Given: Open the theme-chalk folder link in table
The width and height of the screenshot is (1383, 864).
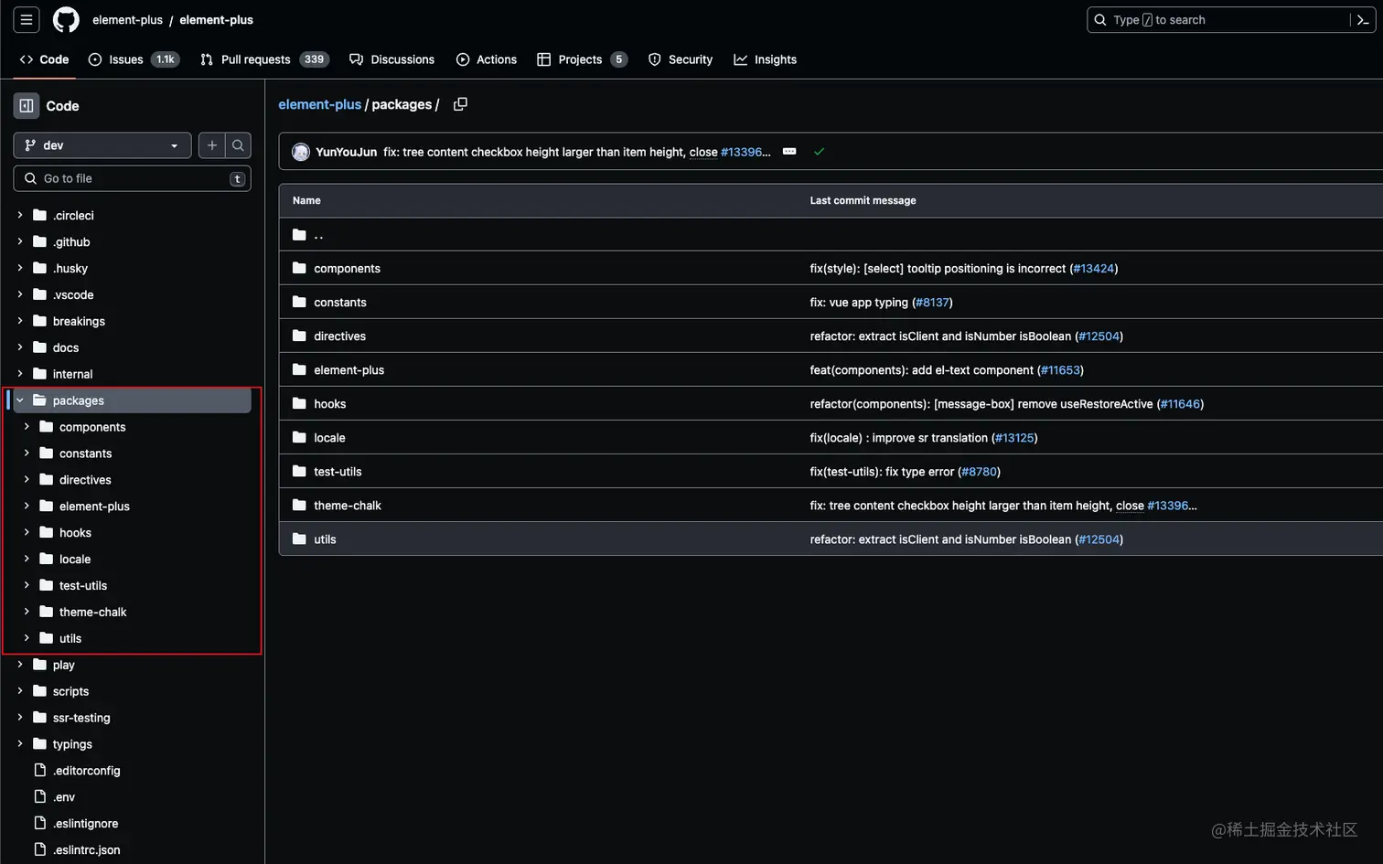Looking at the screenshot, I should [x=348, y=505].
